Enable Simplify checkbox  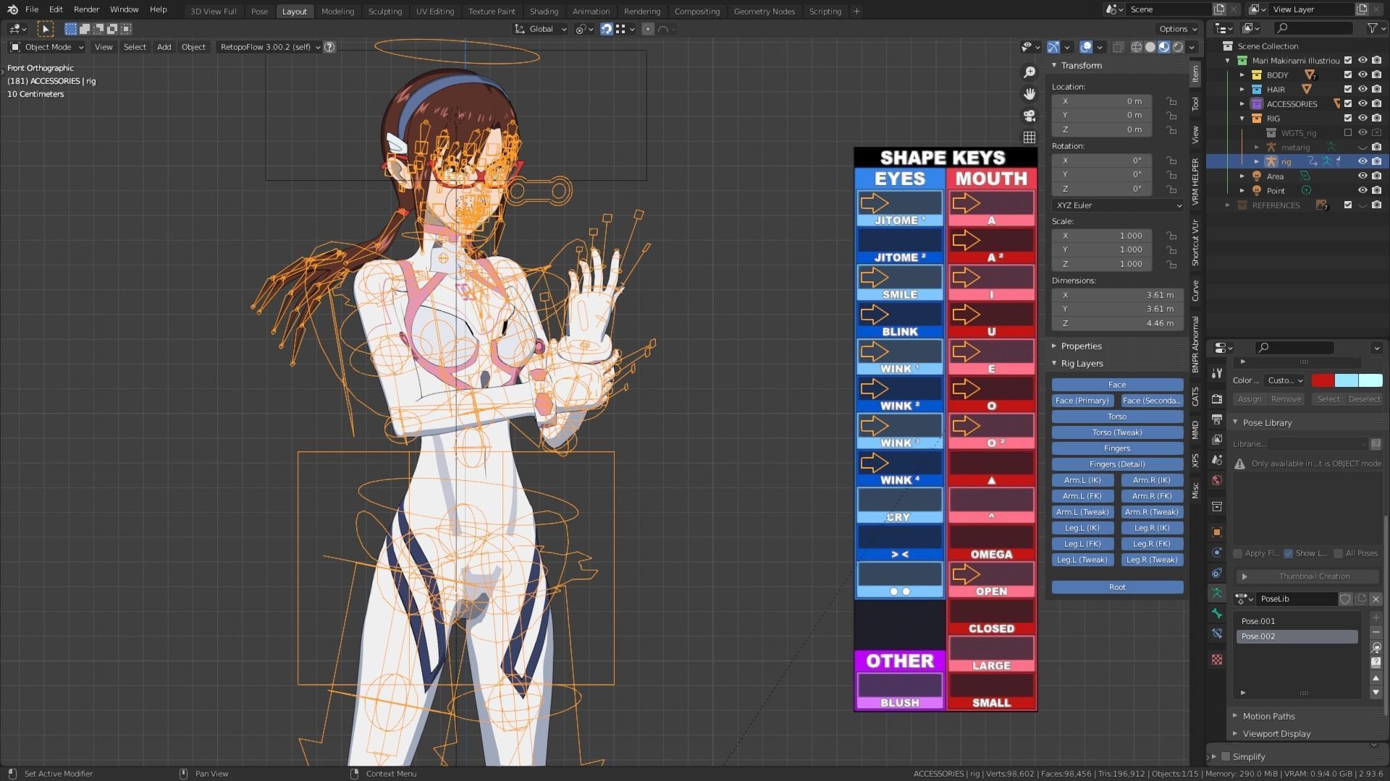1226,756
